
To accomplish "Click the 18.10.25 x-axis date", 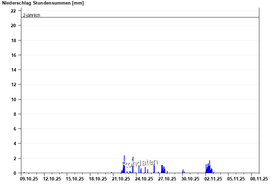I will click(98, 179).
